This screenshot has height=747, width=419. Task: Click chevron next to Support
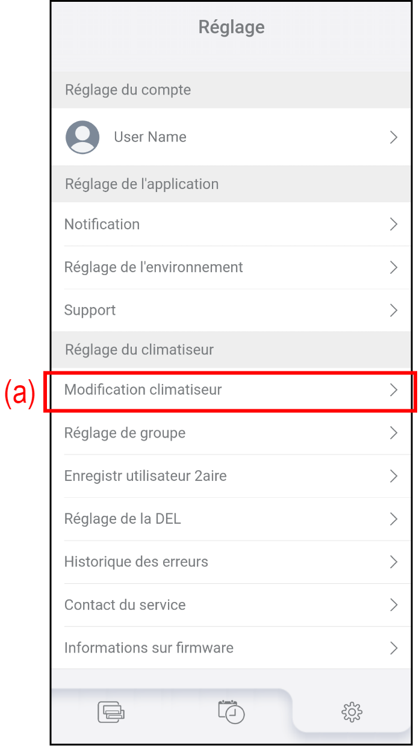pyautogui.click(x=394, y=311)
